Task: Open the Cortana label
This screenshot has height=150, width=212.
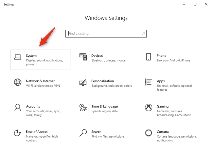Action: (163, 132)
